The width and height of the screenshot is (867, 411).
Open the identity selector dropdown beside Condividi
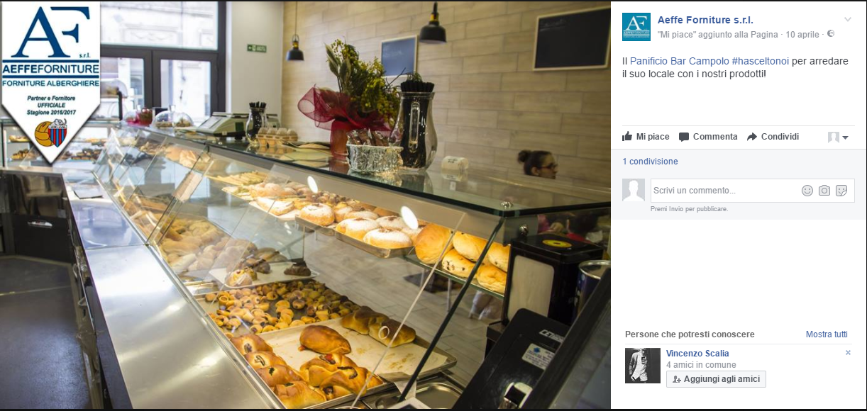[838, 137]
